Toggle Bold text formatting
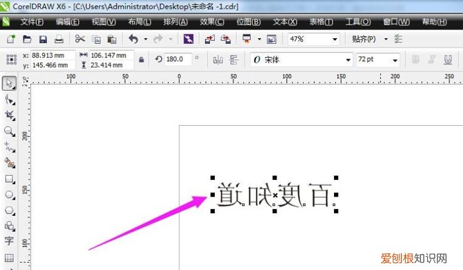This screenshot has width=463, height=270. (415, 60)
